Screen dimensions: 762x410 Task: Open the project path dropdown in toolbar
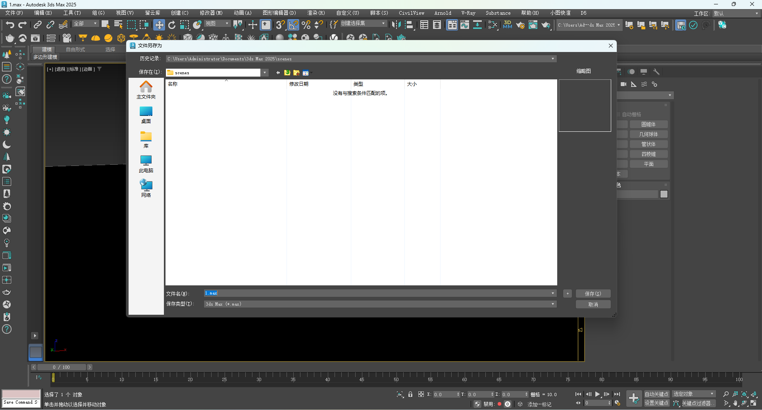click(x=589, y=25)
